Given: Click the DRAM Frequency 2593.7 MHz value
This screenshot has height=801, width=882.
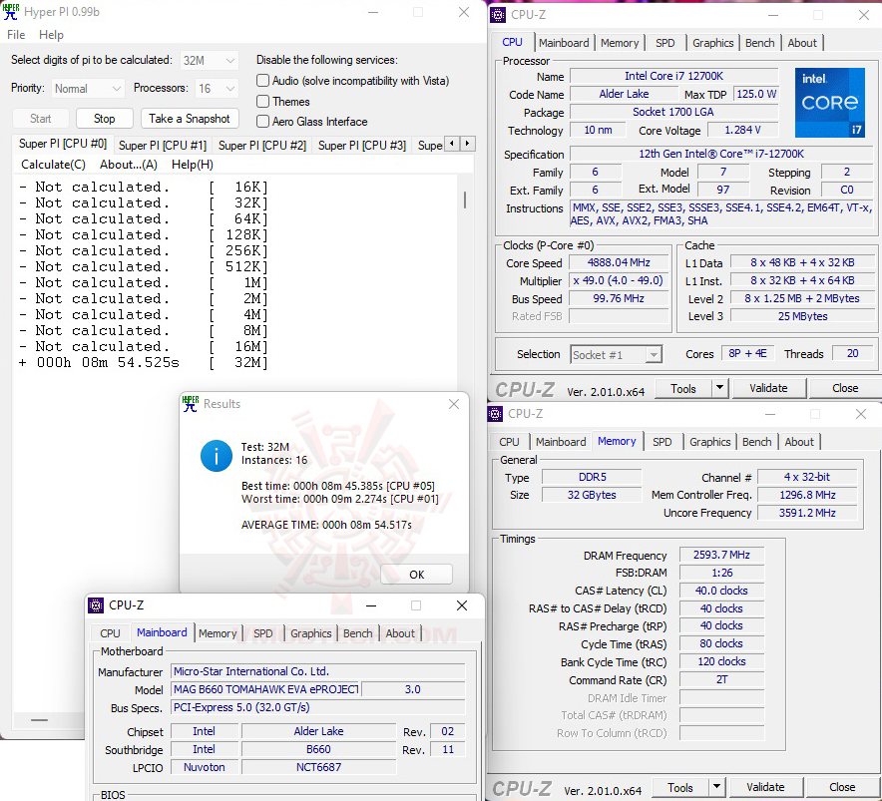Looking at the screenshot, I should coord(721,555).
